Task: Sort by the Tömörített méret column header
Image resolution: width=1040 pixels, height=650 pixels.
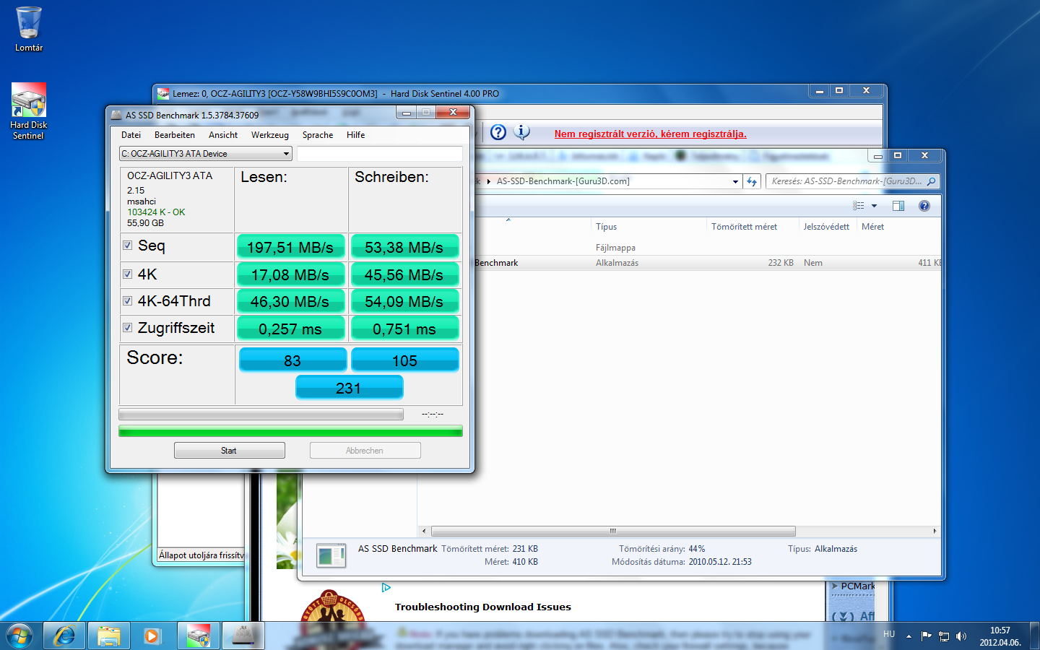Action: 753,227
